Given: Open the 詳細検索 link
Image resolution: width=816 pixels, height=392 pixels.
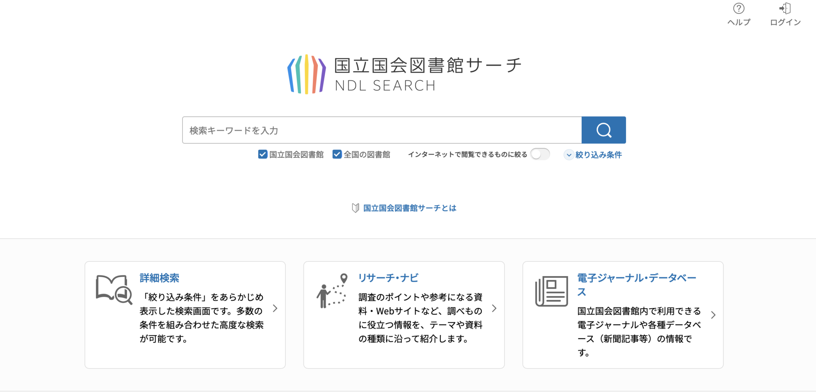Looking at the screenshot, I should (x=159, y=278).
